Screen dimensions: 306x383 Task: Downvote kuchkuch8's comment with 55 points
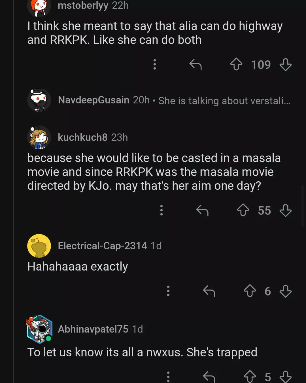tap(285, 210)
